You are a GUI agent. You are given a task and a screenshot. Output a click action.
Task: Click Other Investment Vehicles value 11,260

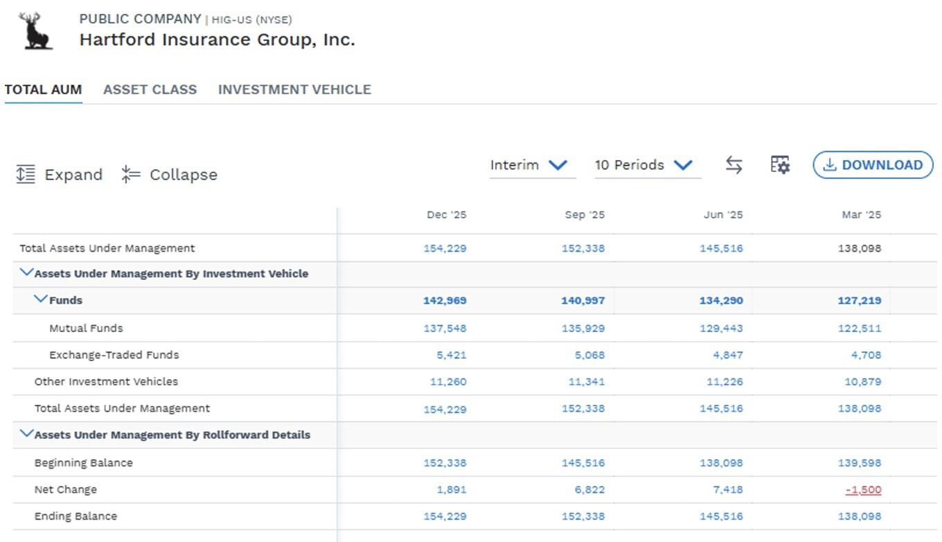[449, 382]
